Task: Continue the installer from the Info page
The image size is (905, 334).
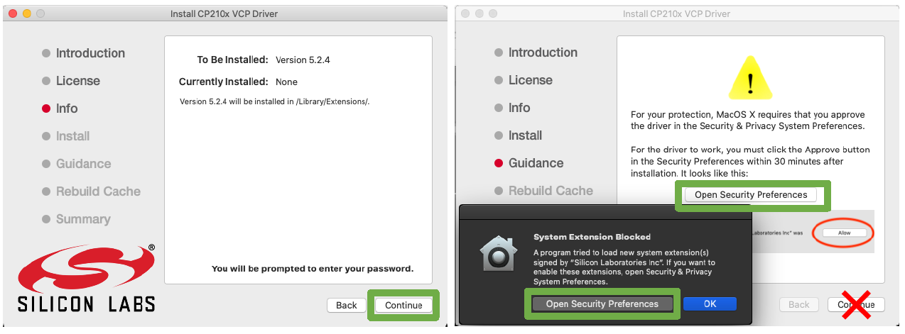Action: (x=403, y=305)
